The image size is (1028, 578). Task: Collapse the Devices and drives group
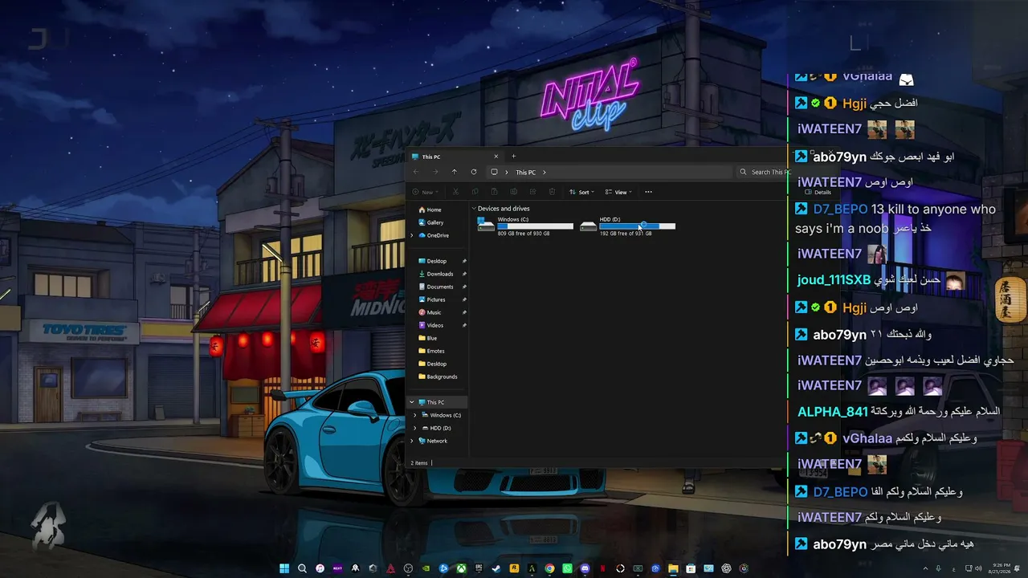474,209
